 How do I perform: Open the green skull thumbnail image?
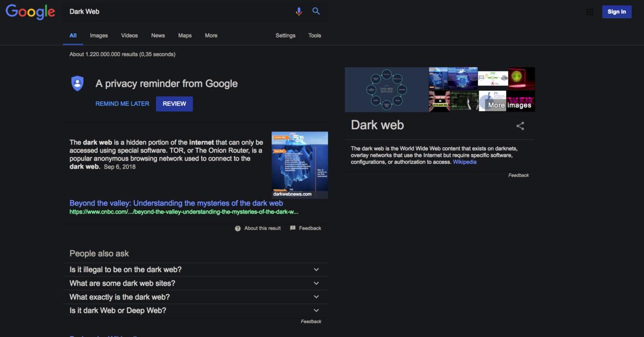522,78
